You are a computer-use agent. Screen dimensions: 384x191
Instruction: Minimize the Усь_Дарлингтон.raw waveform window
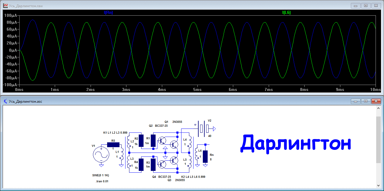pos(356,5)
